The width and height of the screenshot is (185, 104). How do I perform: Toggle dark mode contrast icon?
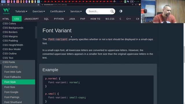121,11
